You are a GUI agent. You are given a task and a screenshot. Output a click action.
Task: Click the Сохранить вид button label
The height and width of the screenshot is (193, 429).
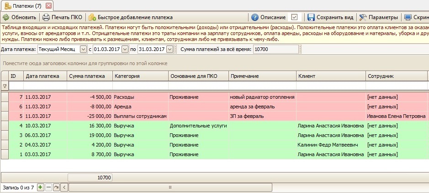(x=335, y=17)
